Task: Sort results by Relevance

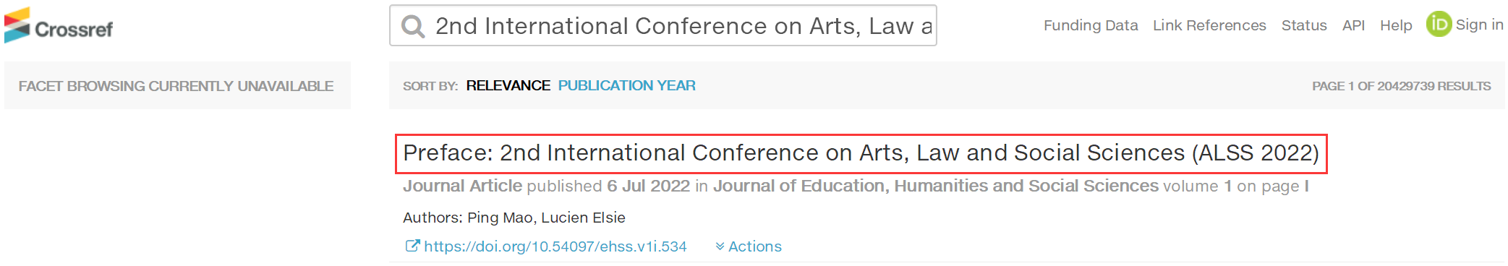Action: point(508,85)
